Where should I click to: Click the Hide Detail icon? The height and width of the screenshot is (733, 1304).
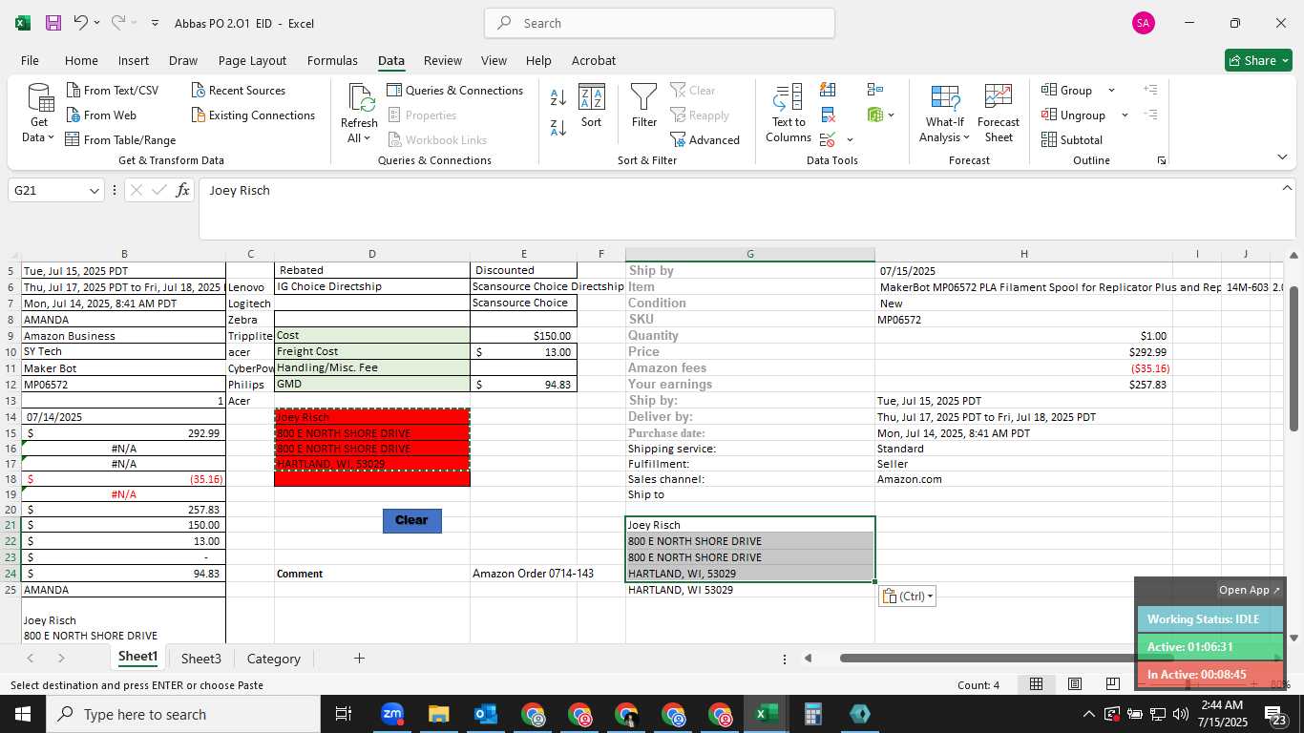(1150, 115)
